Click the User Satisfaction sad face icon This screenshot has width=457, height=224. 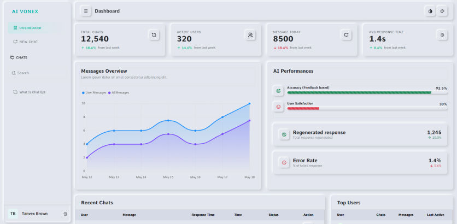coord(278,107)
